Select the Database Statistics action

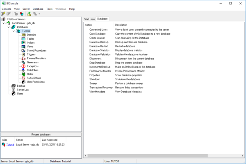[99, 50]
